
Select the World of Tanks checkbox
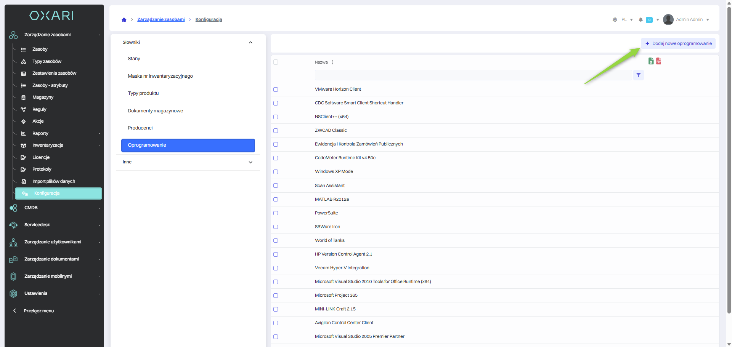click(x=276, y=241)
